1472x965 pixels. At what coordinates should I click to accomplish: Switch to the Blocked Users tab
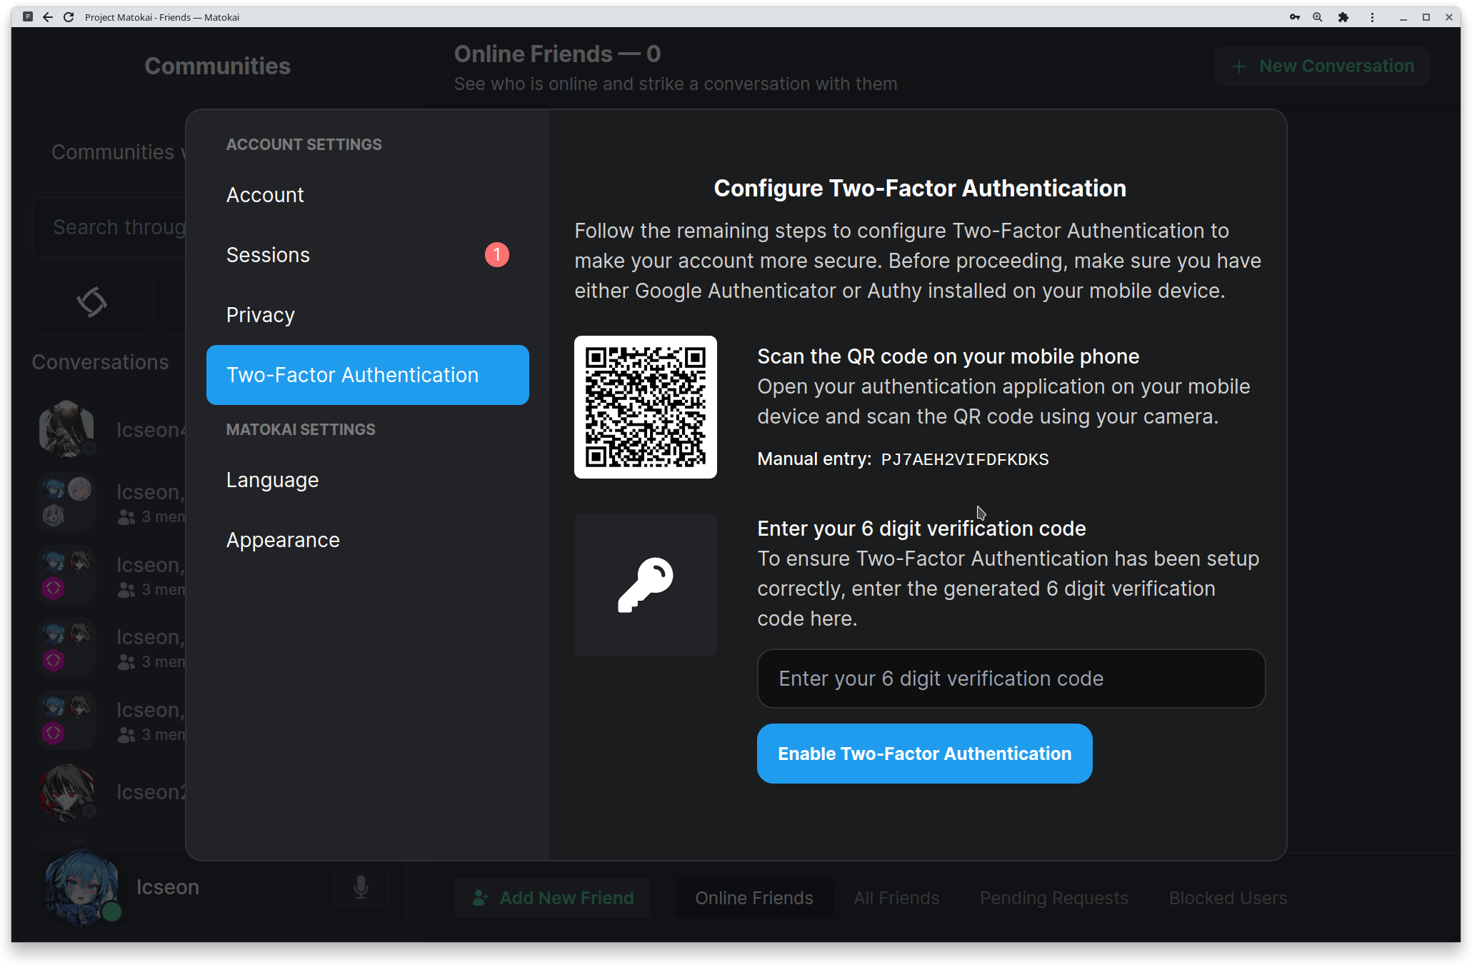pos(1228,898)
